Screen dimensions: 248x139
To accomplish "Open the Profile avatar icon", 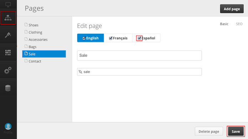I will 8,126.
